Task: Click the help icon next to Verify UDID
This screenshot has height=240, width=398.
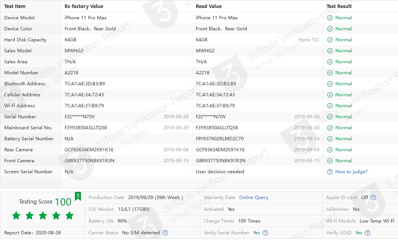Action: (x=368, y=233)
